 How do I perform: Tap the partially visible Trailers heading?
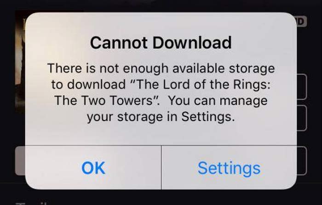click(31, 203)
